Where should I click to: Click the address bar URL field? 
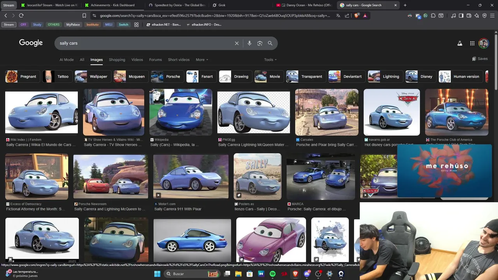pyautogui.click(x=215, y=16)
